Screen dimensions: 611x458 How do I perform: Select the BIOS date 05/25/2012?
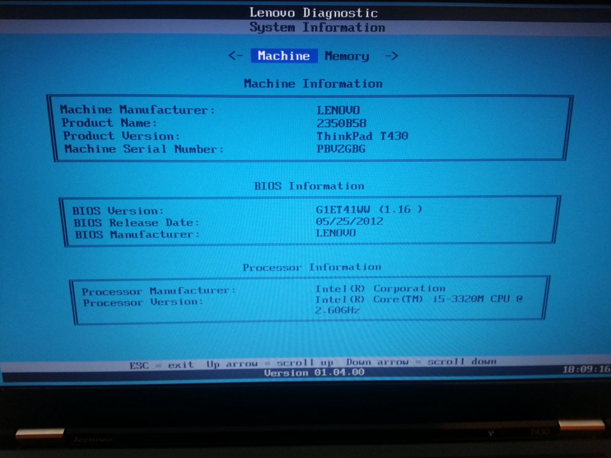[x=349, y=221]
